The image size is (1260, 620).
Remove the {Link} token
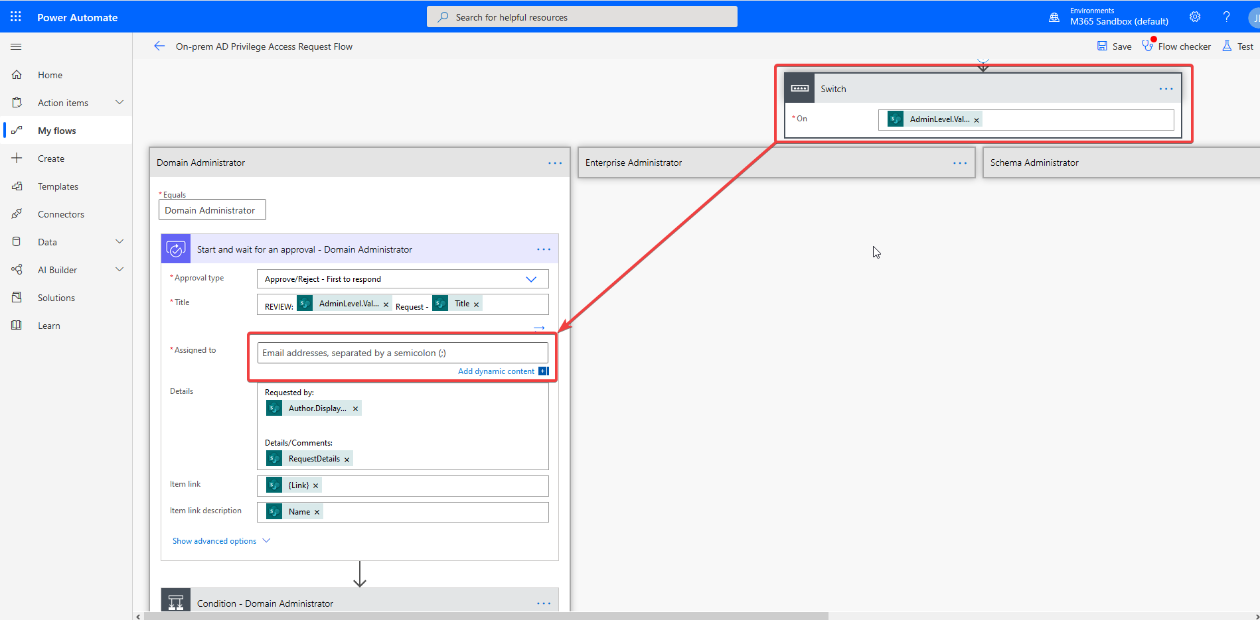pos(315,486)
